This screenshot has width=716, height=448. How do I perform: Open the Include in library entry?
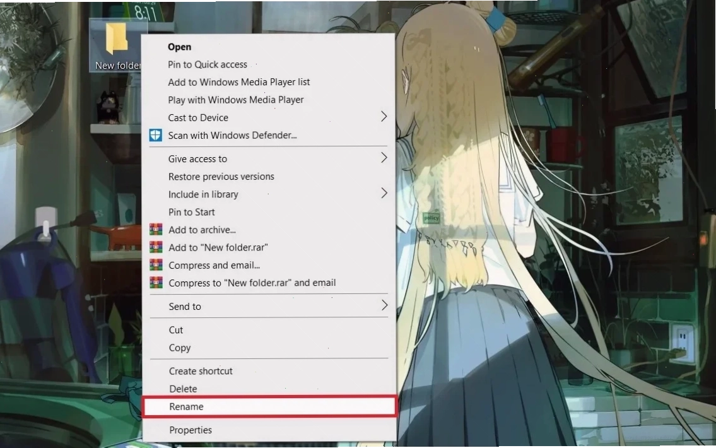269,194
